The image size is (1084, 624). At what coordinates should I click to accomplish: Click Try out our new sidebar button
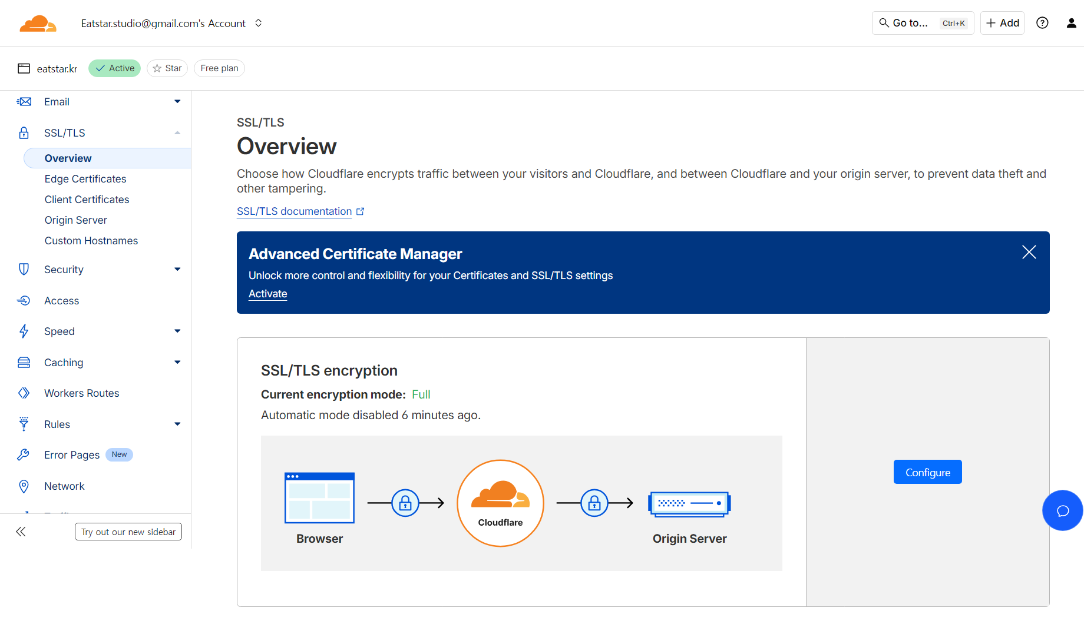[128, 532]
